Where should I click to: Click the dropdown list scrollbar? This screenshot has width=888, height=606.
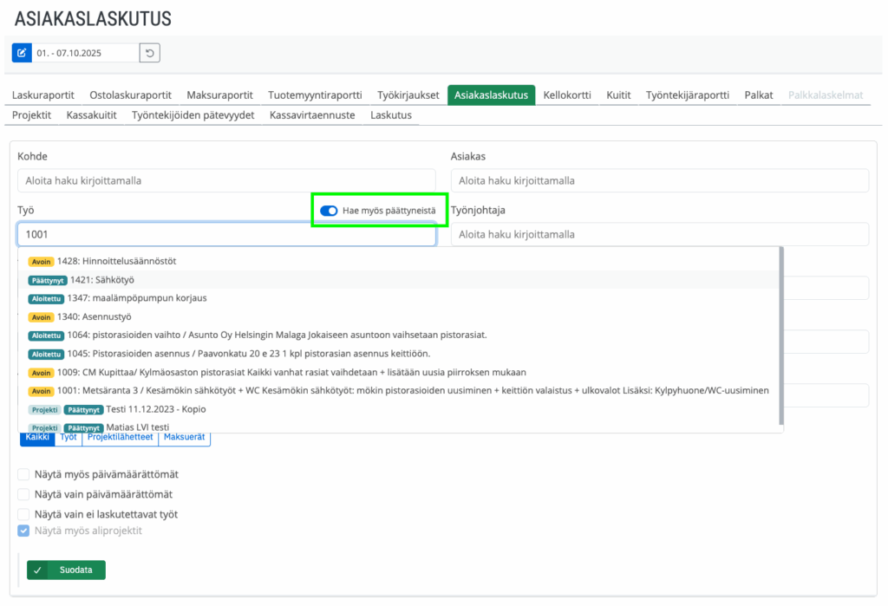coord(780,329)
